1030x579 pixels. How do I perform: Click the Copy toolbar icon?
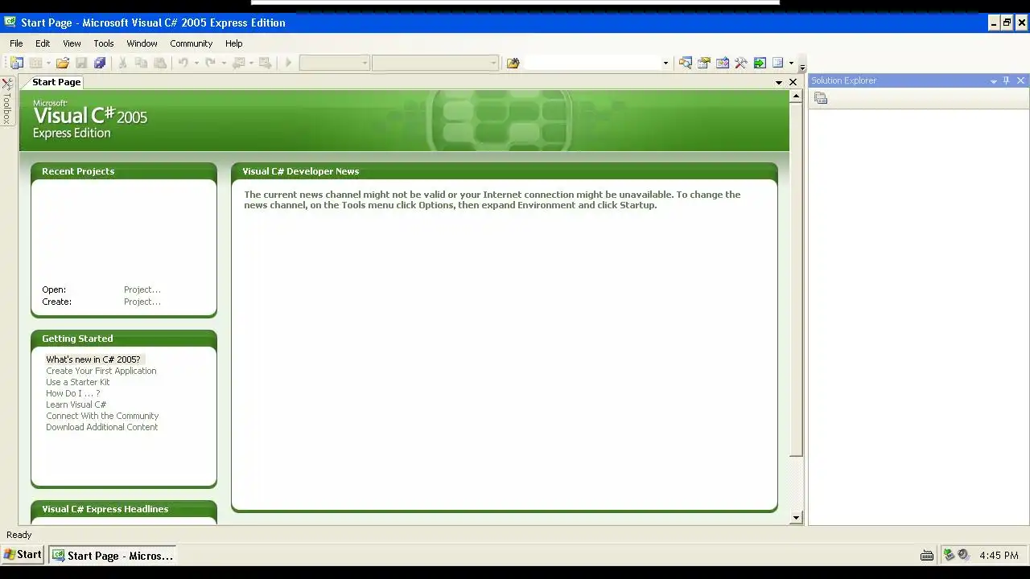click(141, 63)
